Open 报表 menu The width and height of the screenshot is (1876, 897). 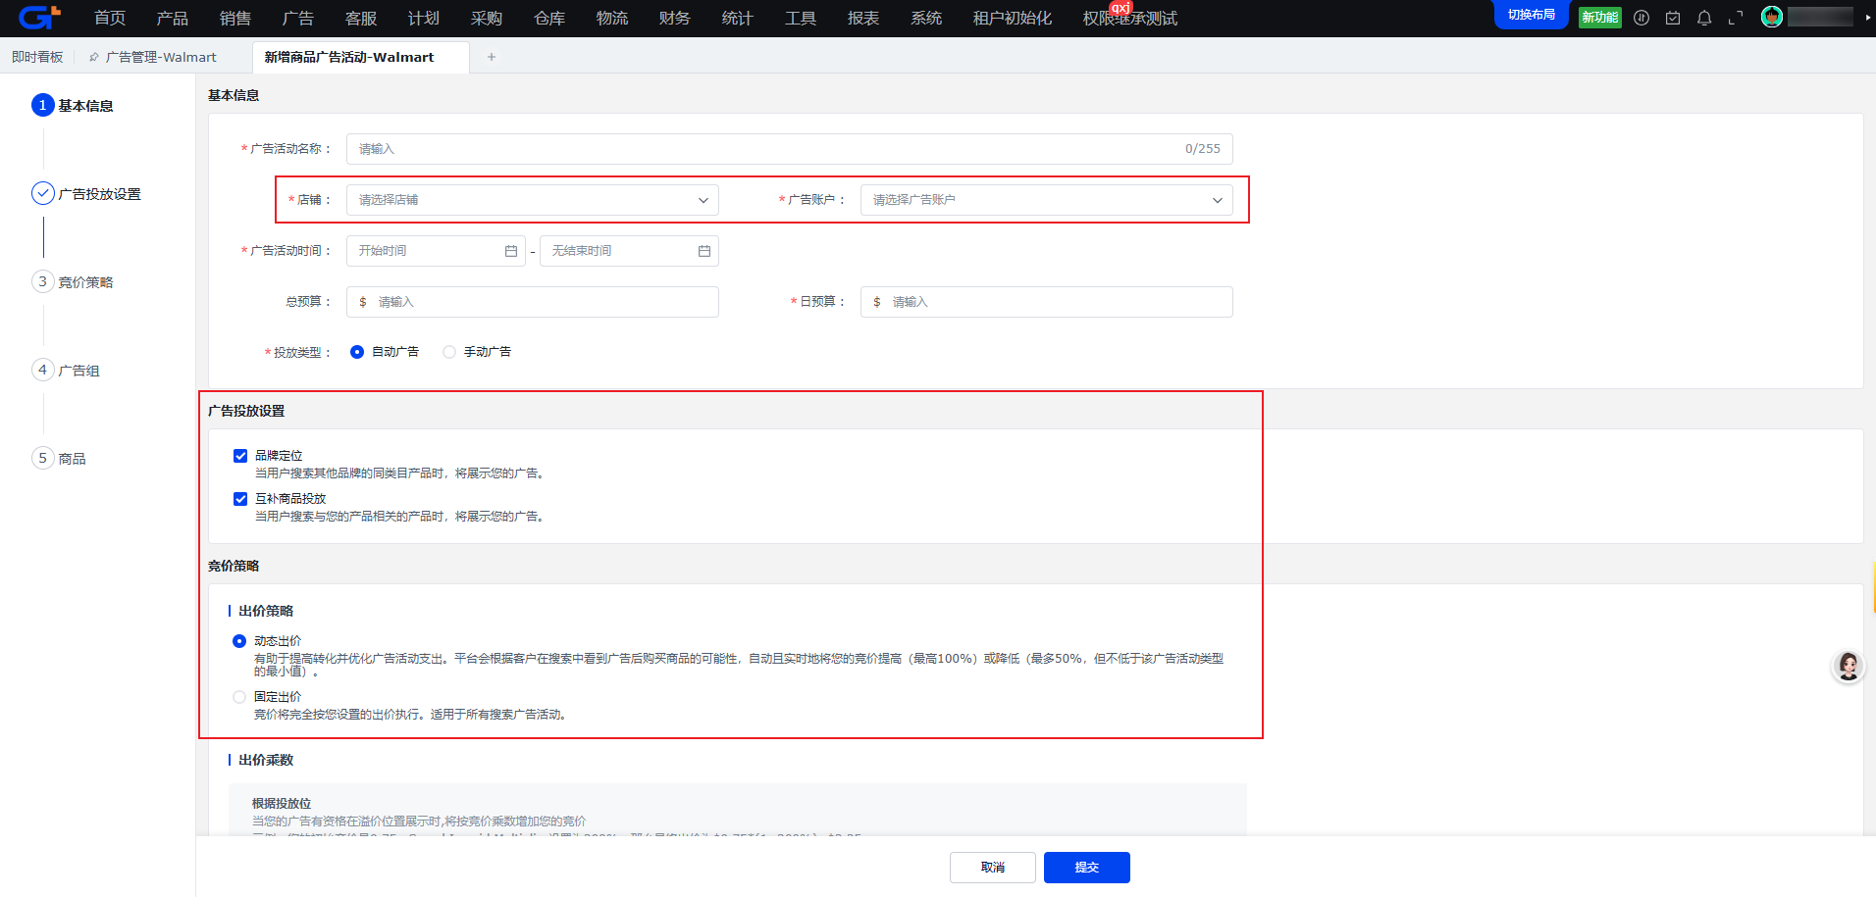pyautogui.click(x=863, y=18)
